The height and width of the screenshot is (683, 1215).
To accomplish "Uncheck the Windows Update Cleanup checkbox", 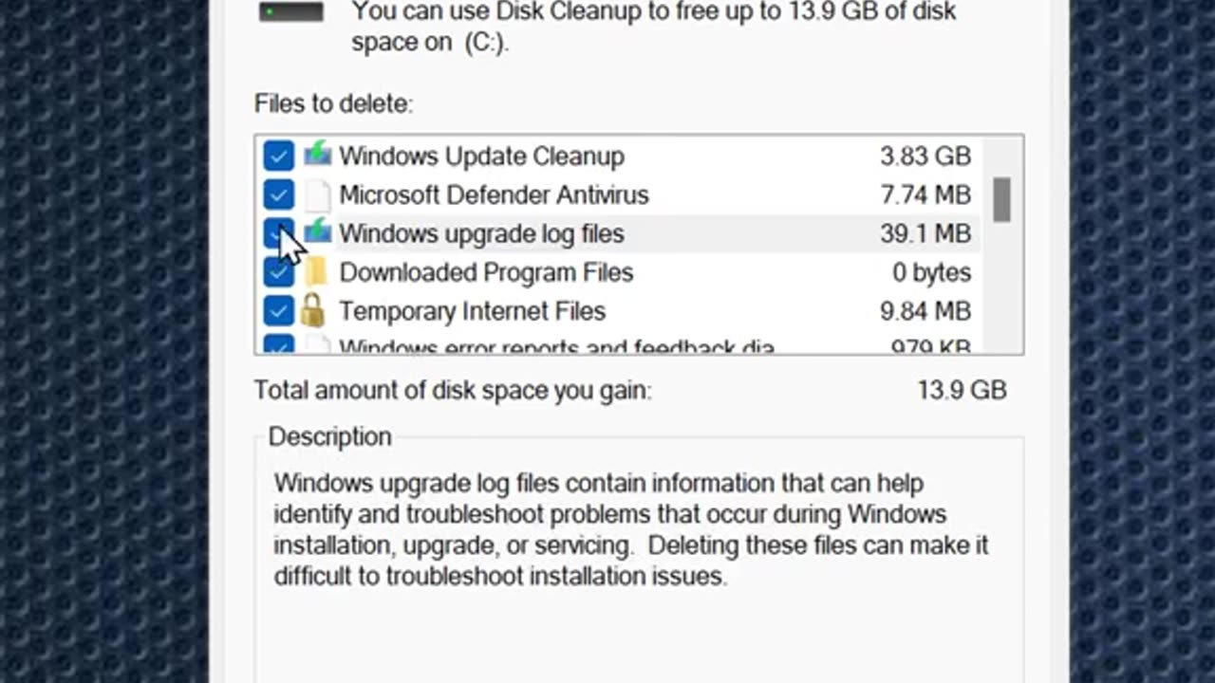I will click(279, 156).
